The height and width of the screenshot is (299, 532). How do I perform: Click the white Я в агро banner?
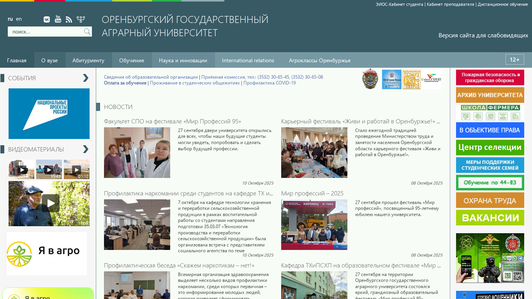[x=47, y=253]
